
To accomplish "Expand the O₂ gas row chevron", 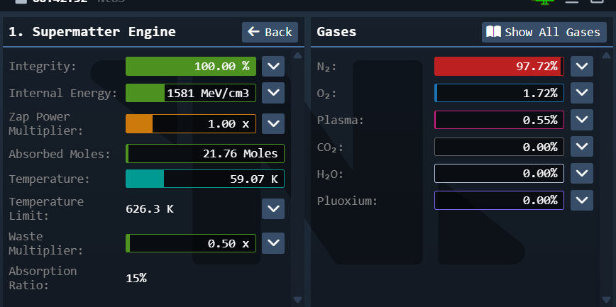I will 582,93.
